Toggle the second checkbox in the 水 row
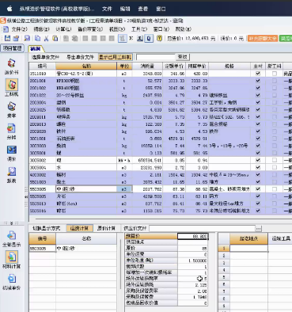This screenshot has height=312, width=292. point(275,167)
